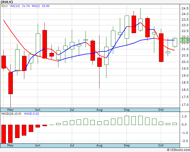
Task: Select the tall white candle at start of September
Action: click(x=127, y=27)
